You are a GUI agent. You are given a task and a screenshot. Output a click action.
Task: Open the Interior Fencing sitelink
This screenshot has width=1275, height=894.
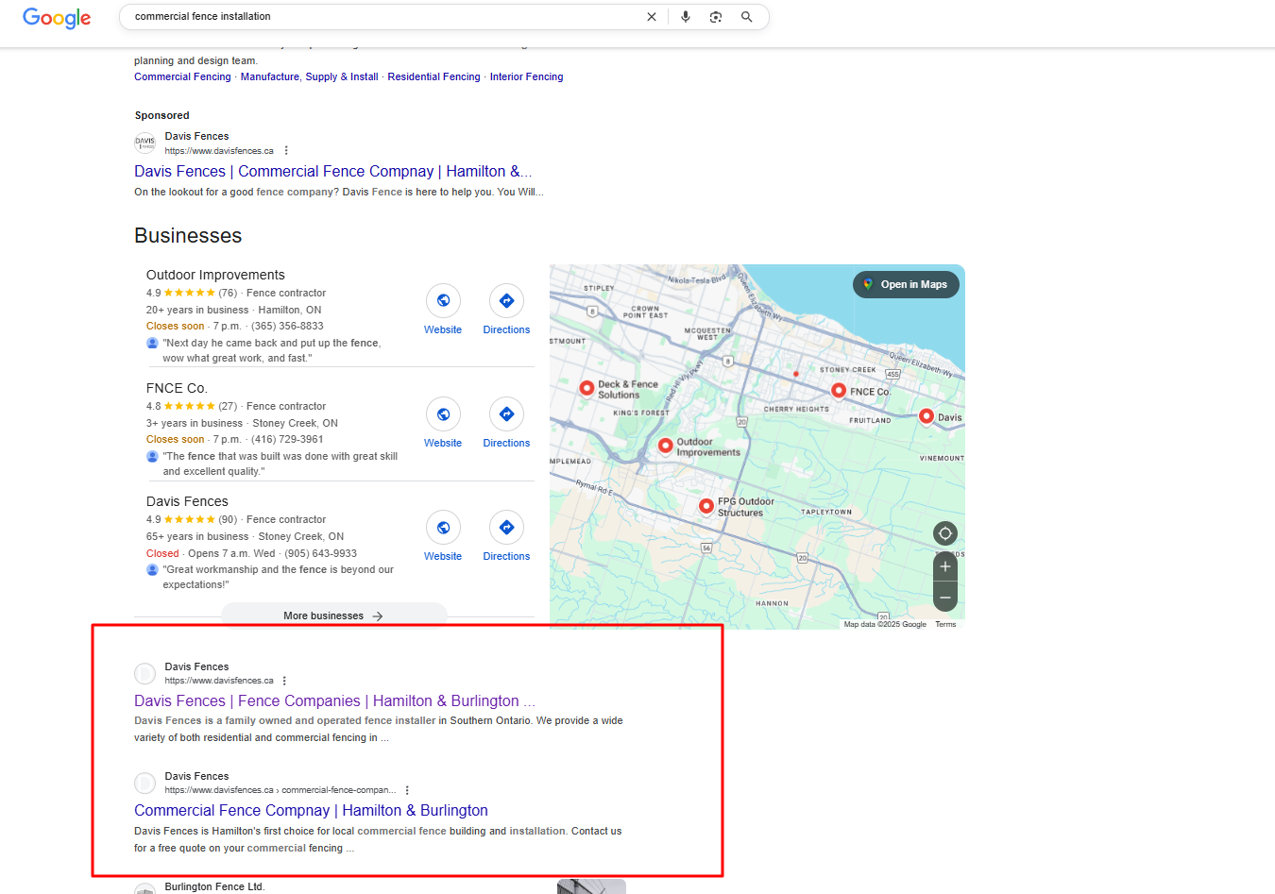(526, 77)
